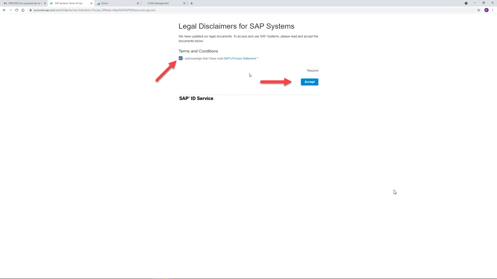Open a new browser tab

coord(192,3)
